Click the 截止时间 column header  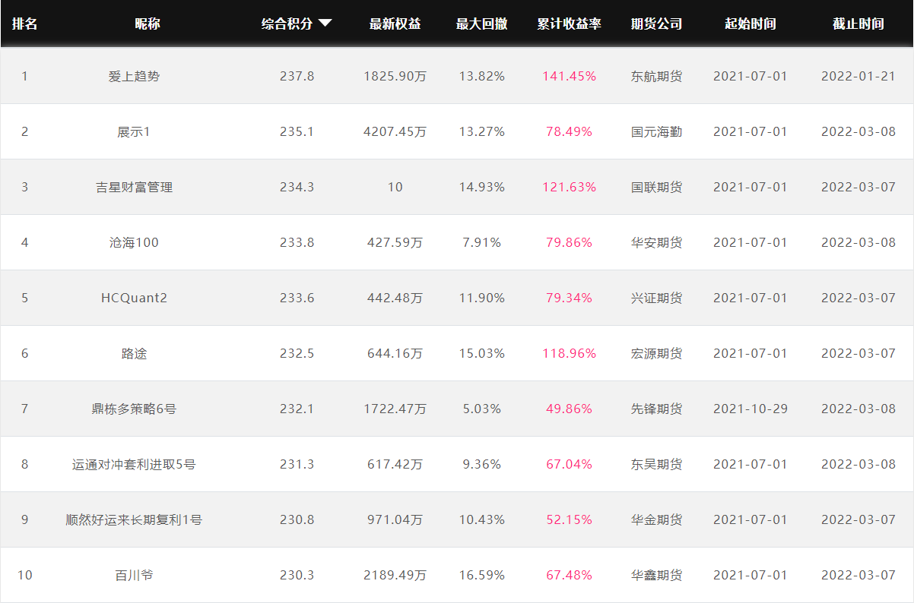[x=858, y=24]
